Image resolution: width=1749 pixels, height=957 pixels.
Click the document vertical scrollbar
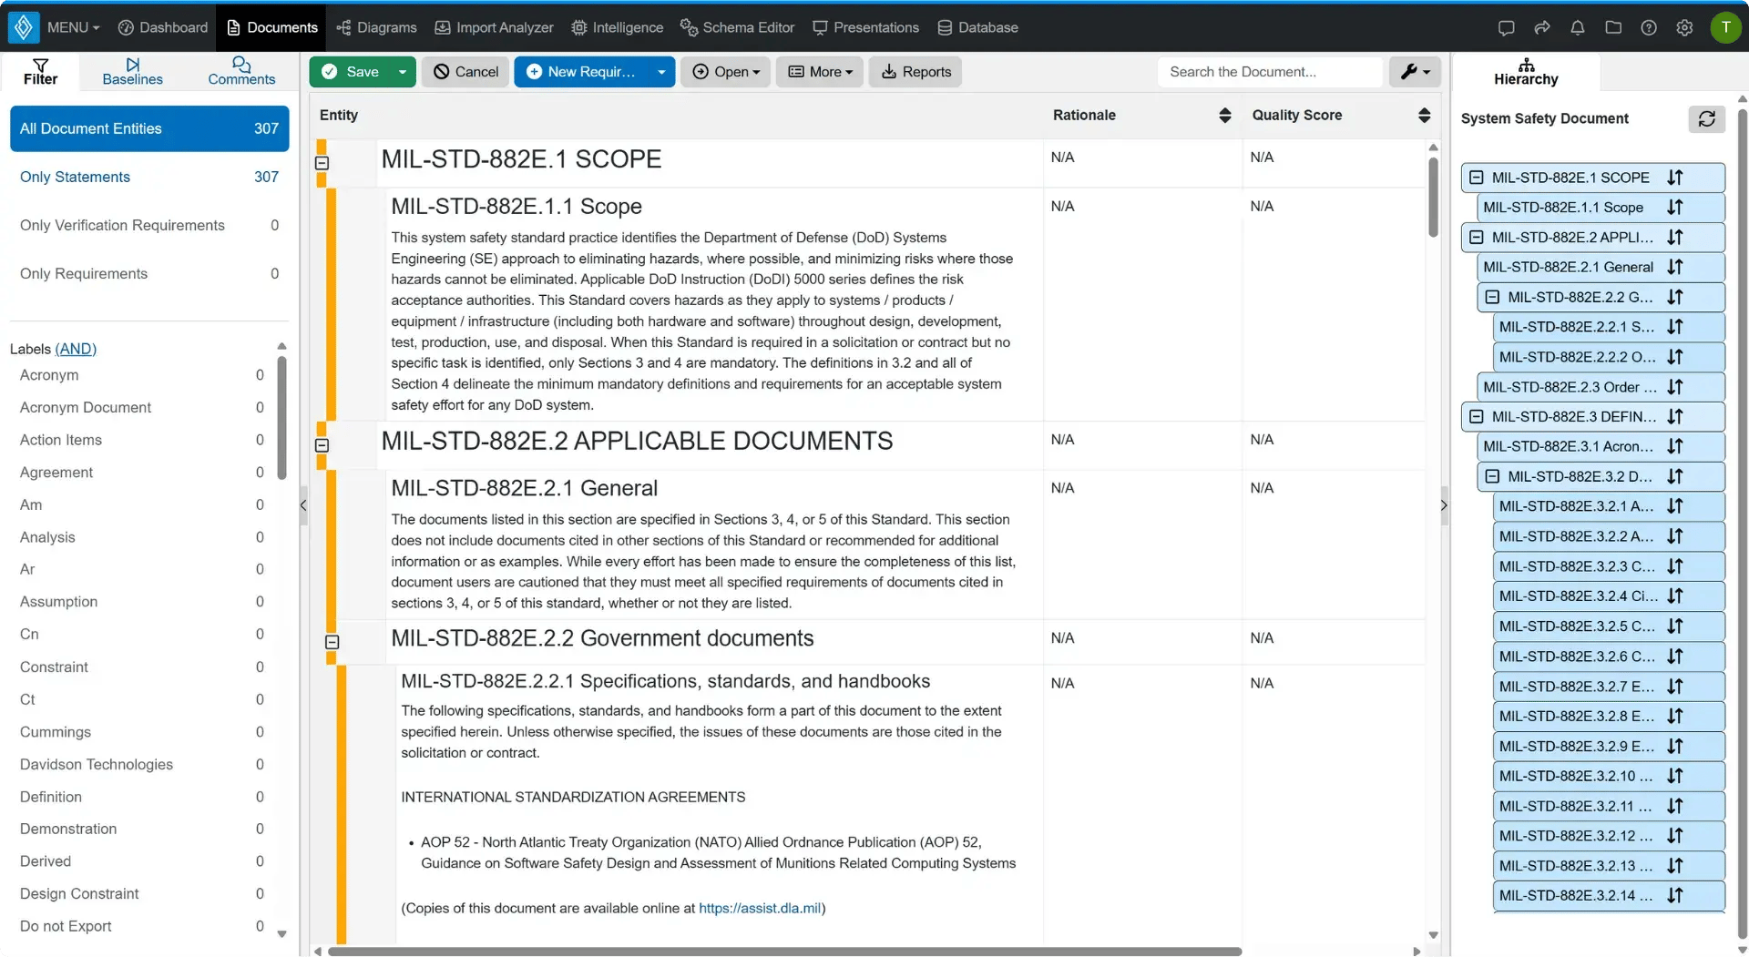tap(1433, 196)
